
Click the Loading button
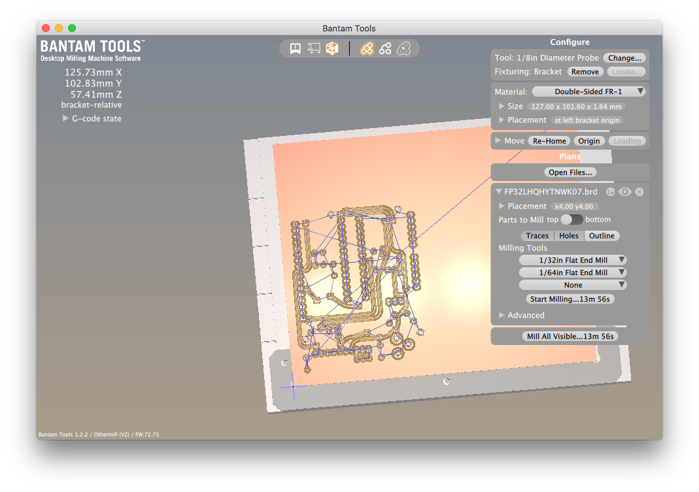point(627,141)
